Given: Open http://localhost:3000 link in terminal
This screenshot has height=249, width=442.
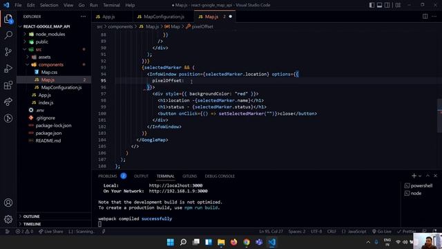Looking at the screenshot, I should pos(175,185).
